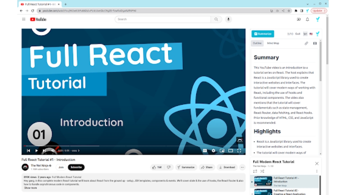Toggle subtitles/captions on the player

pyautogui.click(x=205, y=151)
